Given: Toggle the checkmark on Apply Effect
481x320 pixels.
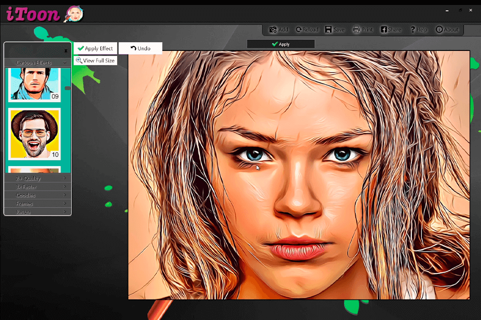Looking at the screenshot, I should click(x=80, y=48).
